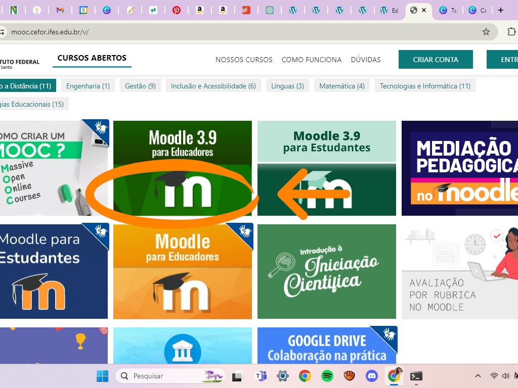The width and height of the screenshot is (518, 388).
Task: Switch to the yellow notepad tab
Action: pos(130,10)
